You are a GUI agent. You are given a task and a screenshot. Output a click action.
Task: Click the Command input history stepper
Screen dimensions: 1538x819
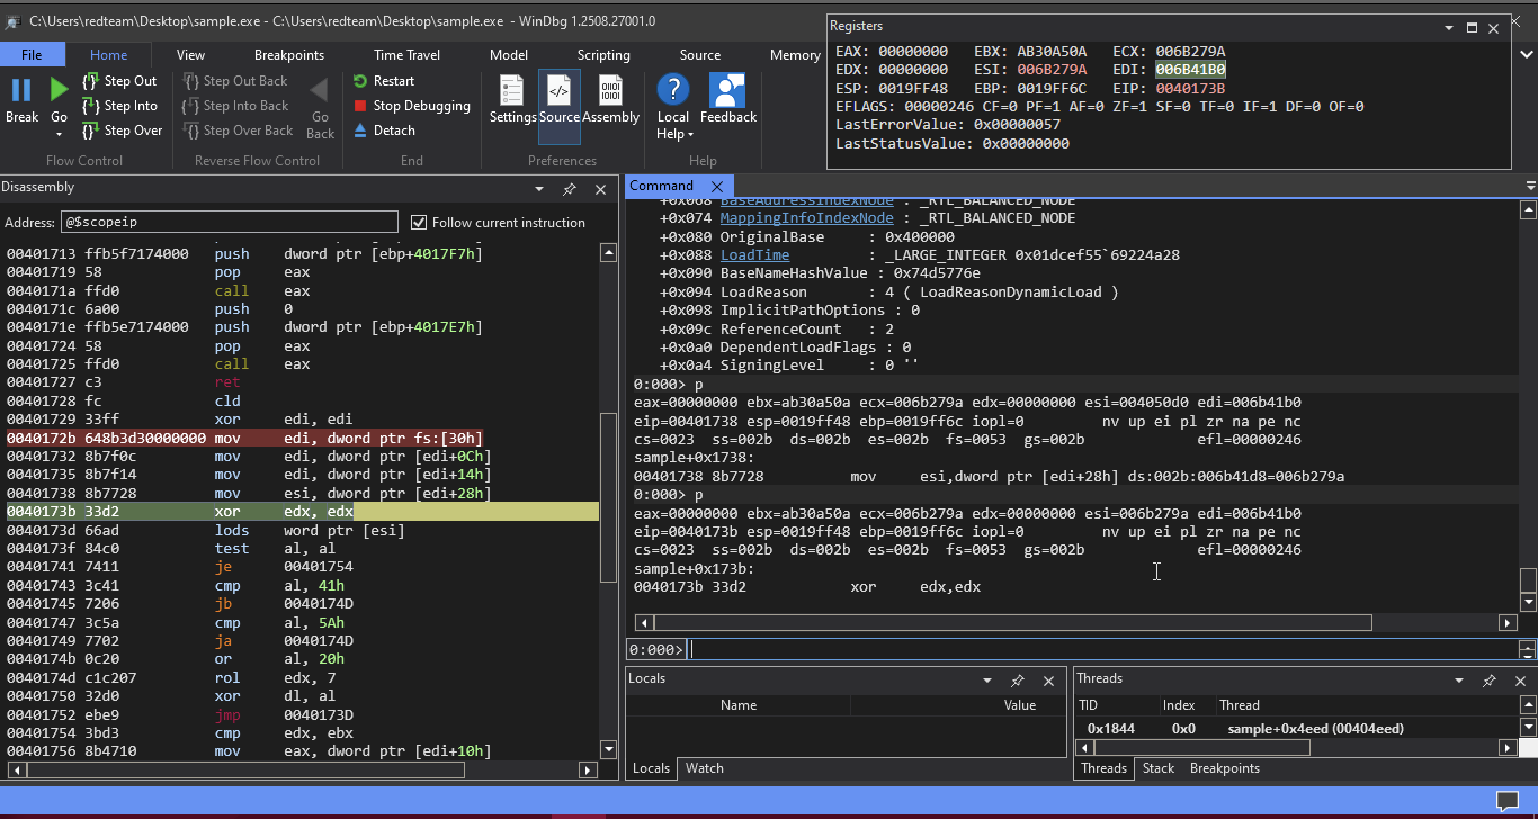(x=1527, y=649)
